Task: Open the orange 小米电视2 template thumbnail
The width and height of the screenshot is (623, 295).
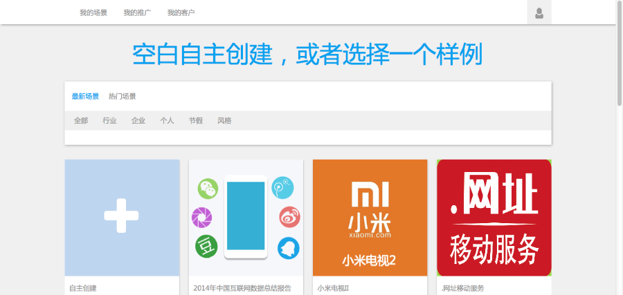Action: [370, 218]
